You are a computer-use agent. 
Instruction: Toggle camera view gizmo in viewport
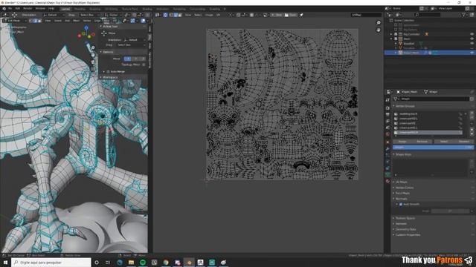click(x=93, y=62)
